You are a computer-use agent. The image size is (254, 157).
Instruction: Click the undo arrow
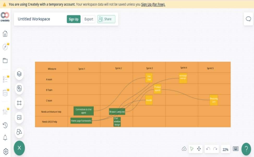[x=208, y=149]
